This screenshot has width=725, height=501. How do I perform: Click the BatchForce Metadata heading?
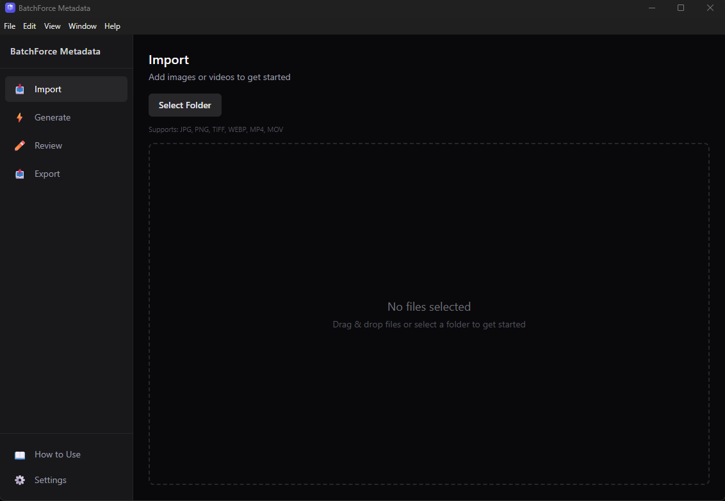53,51
